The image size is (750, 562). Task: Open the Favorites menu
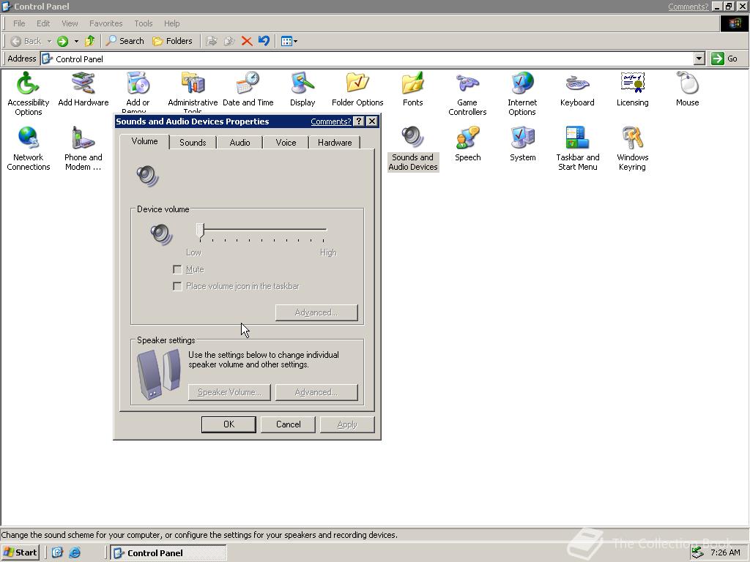pyautogui.click(x=105, y=23)
